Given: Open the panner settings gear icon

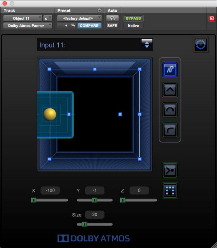Looking at the screenshot, I should [x=200, y=45].
